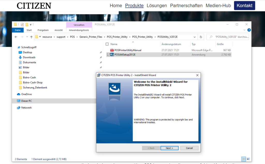The height and width of the screenshot is (164, 265).
Task: Expand the hidden breadcrumb path chevrons
Action: [x=40, y=37]
